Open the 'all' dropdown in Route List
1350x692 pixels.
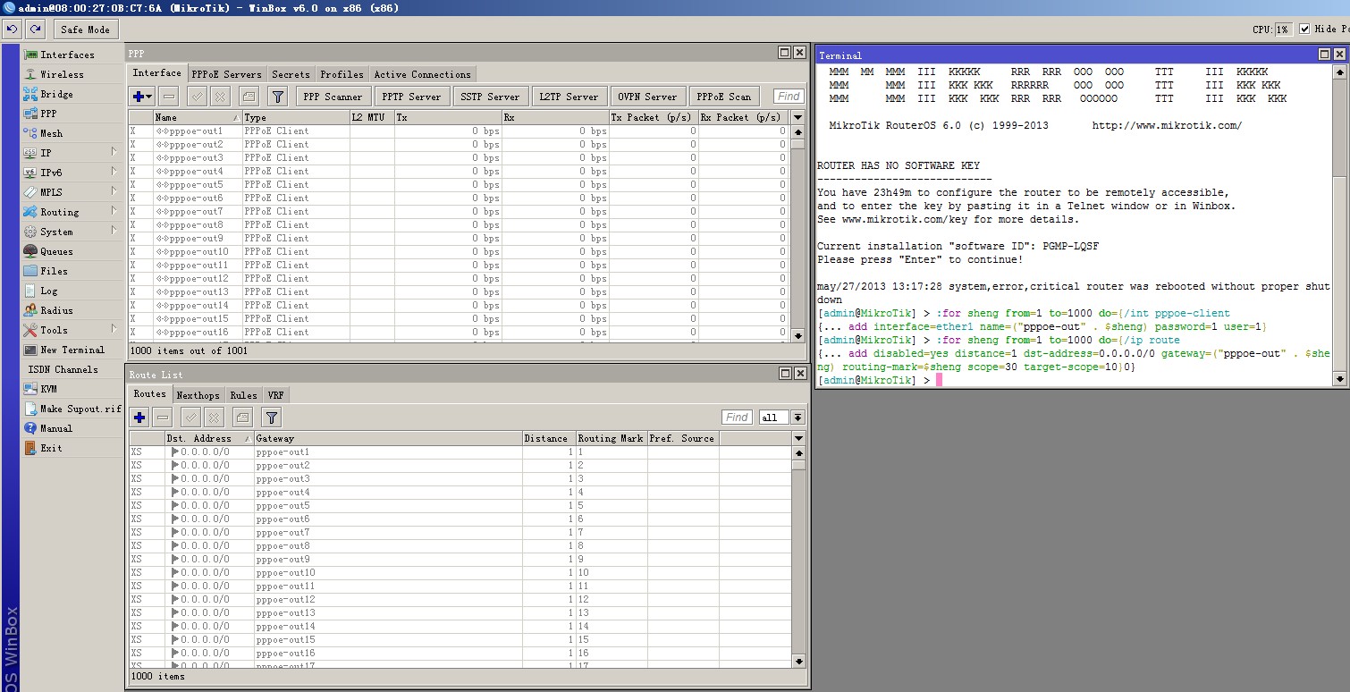click(x=797, y=418)
